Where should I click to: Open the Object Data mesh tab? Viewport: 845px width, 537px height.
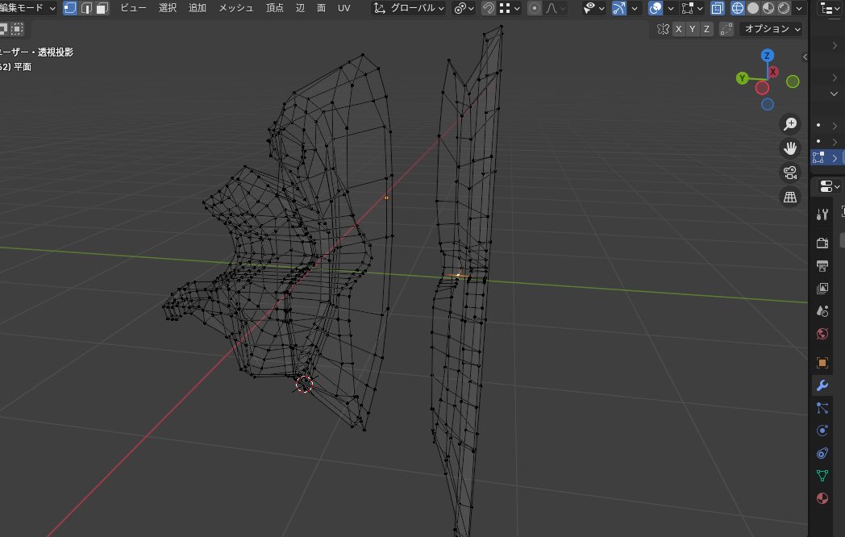[822, 476]
